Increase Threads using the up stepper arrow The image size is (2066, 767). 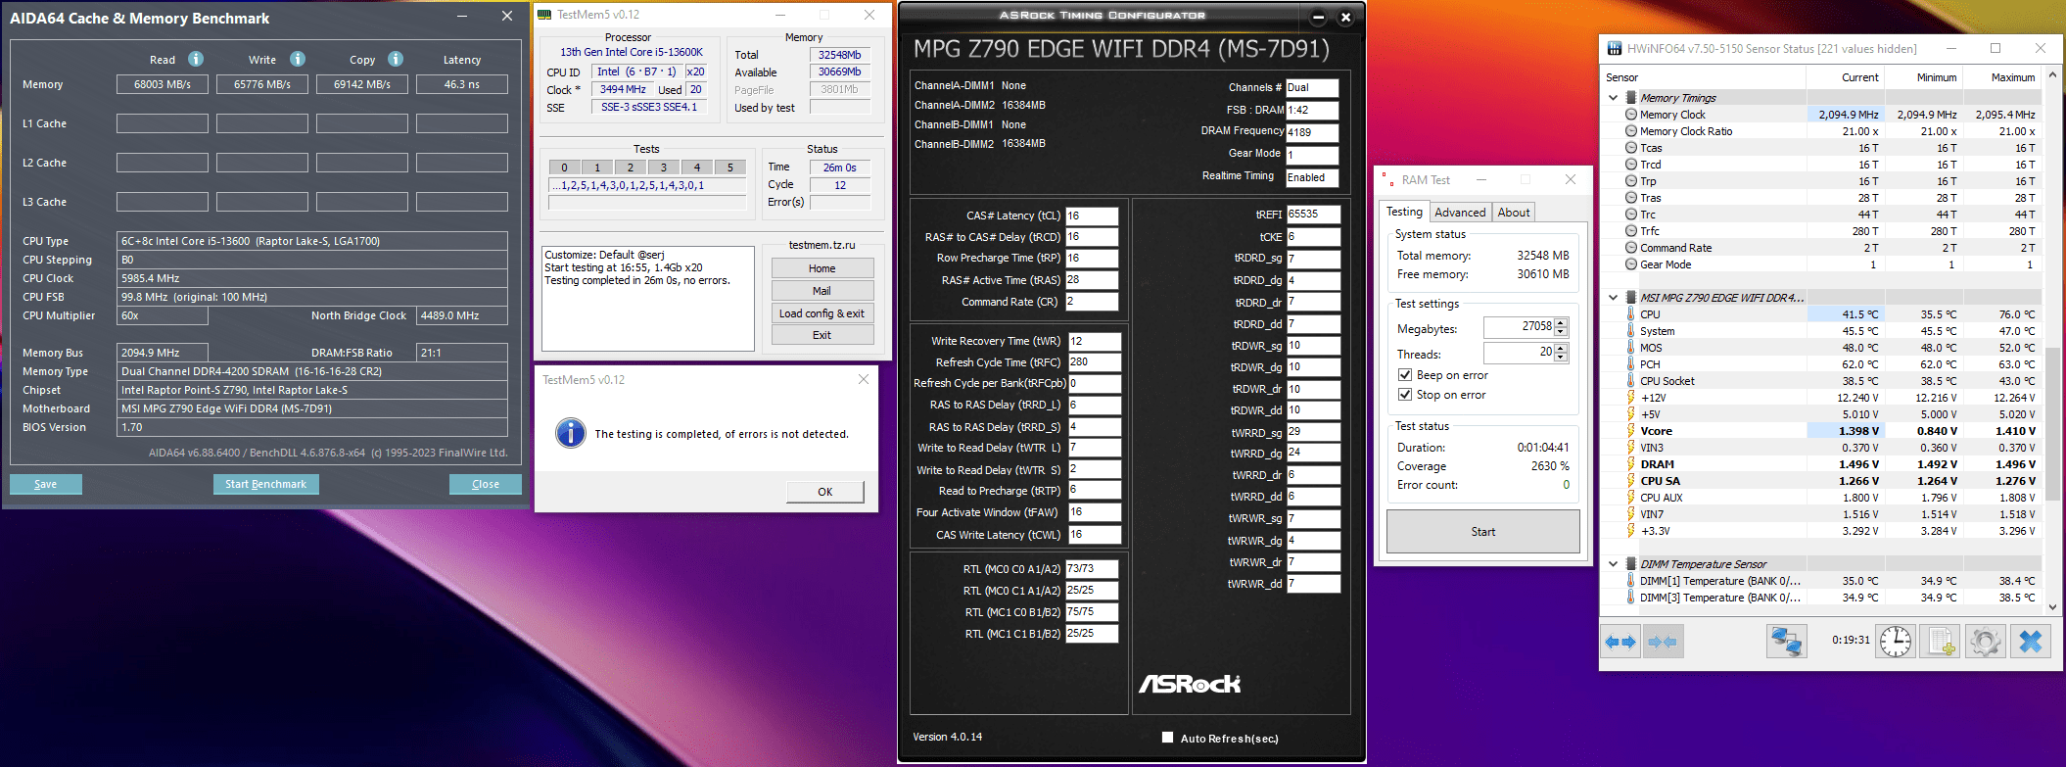[1561, 348]
